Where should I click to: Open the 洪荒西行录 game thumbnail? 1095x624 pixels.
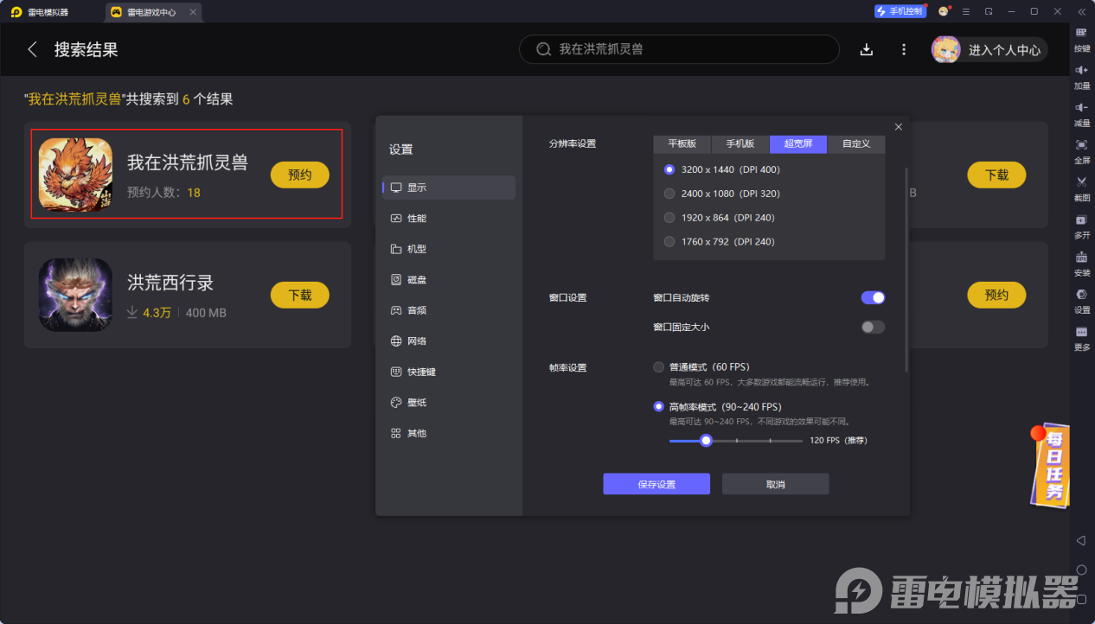coord(75,295)
